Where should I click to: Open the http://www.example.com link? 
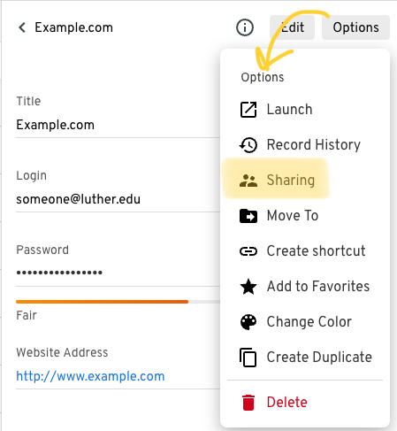point(90,376)
